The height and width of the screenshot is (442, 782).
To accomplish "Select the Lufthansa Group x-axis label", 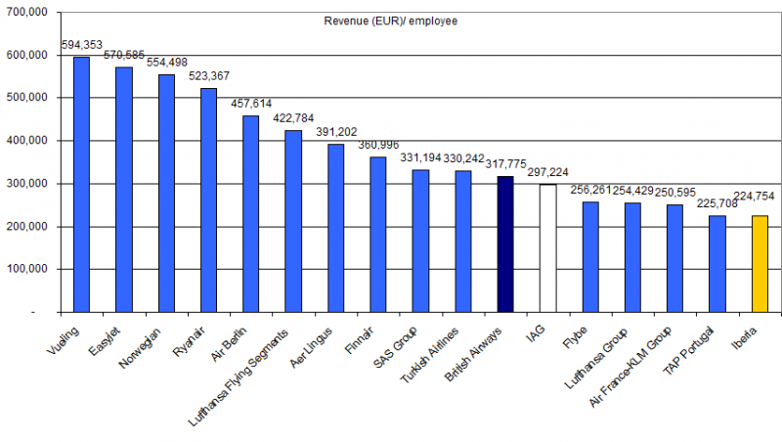I will click(596, 358).
